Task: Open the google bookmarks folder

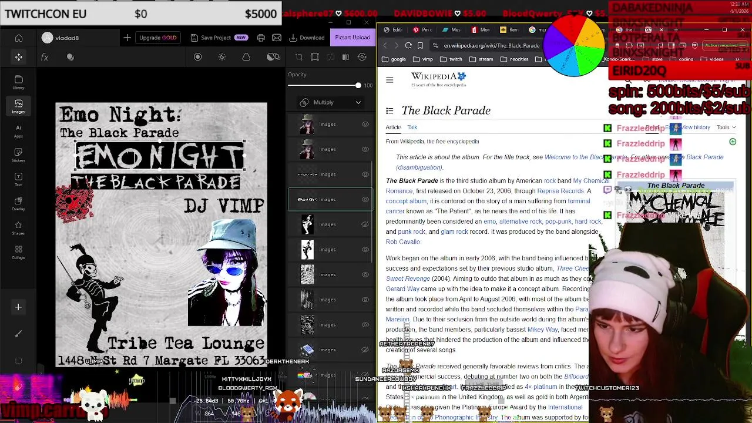Action: (394, 59)
